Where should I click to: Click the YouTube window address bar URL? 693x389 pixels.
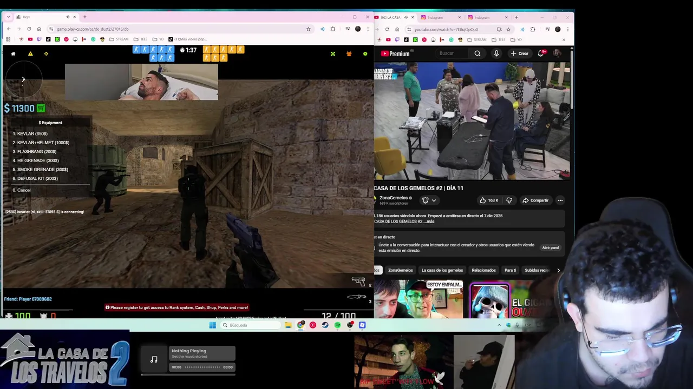click(x=446, y=30)
